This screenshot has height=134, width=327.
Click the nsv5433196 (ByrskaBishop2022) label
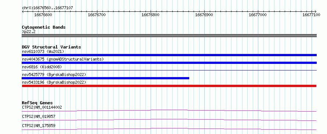54,82
